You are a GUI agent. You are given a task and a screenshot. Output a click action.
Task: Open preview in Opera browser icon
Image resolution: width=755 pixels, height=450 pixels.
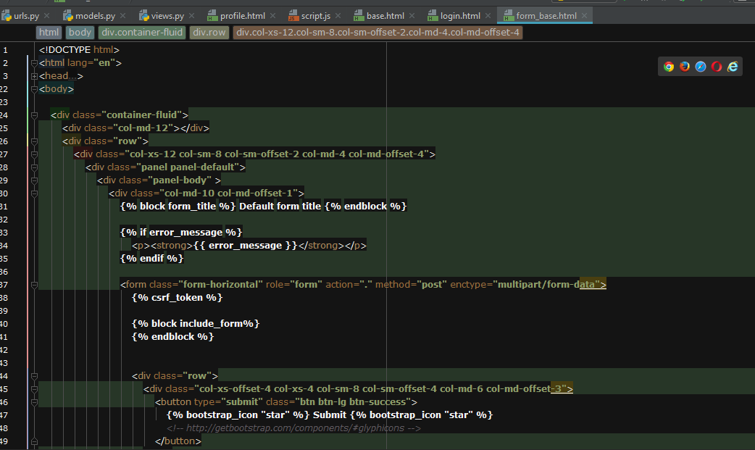717,67
